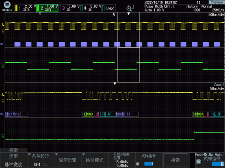225x168 pixels.
Task: Click the yellow CH1 ground marker
Action: point(3,31)
